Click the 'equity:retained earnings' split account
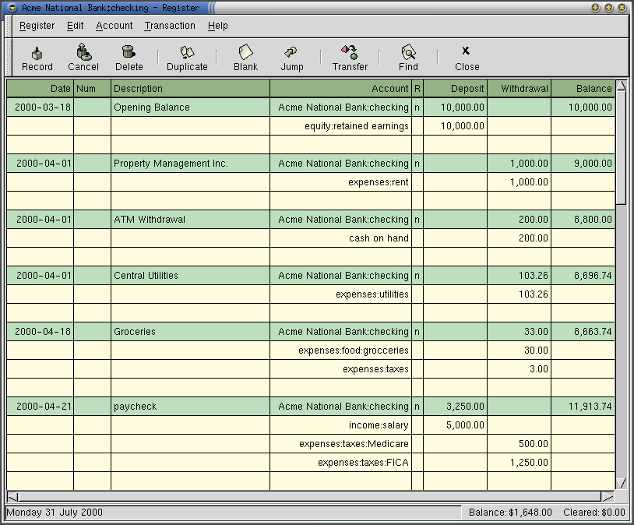The width and height of the screenshot is (634, 525). coord(340,126)
